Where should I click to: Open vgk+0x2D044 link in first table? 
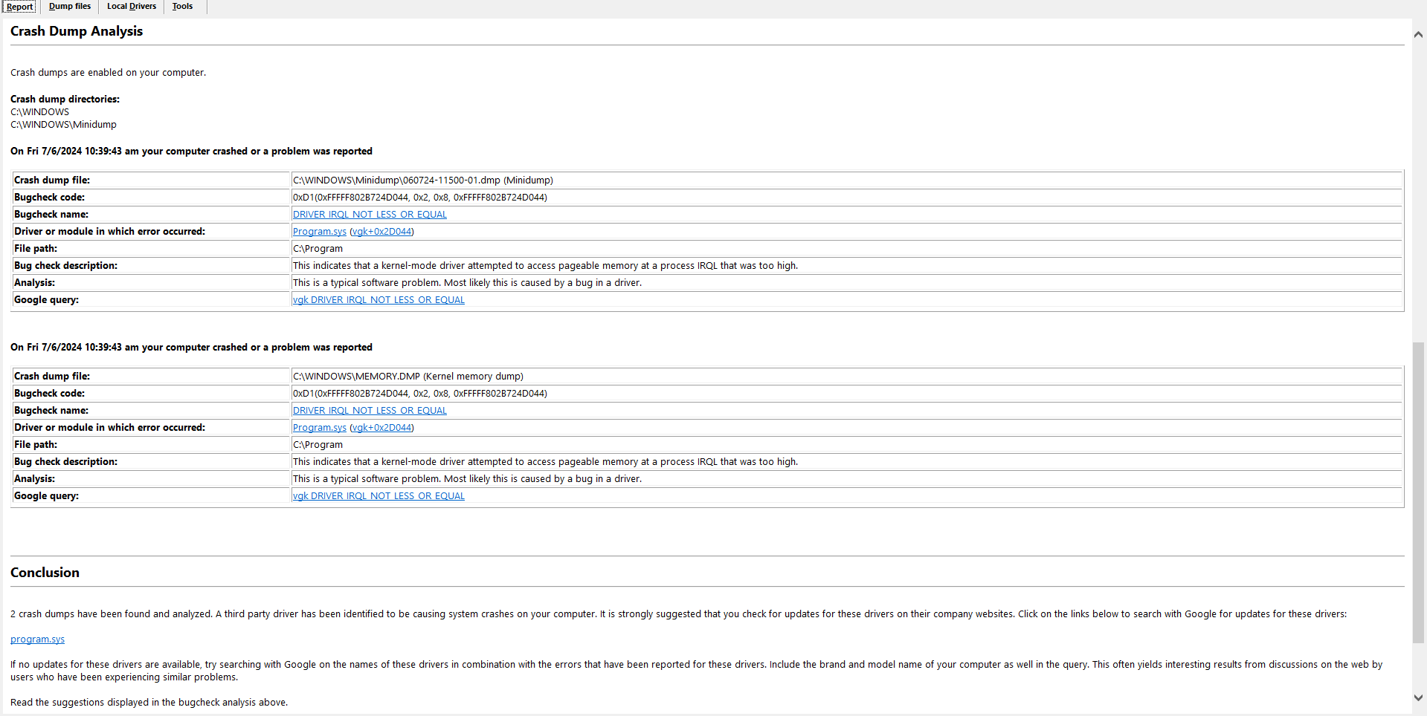381,232
